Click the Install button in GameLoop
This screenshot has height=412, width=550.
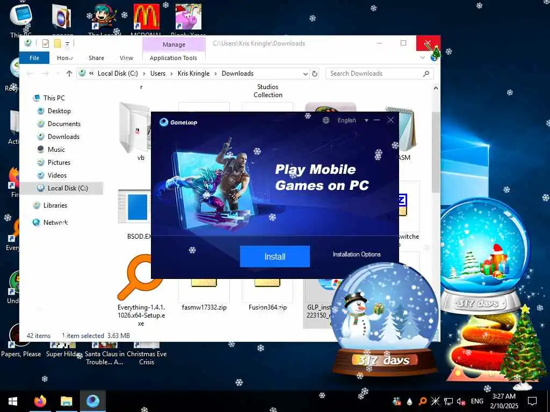click(x=274, y=256)
